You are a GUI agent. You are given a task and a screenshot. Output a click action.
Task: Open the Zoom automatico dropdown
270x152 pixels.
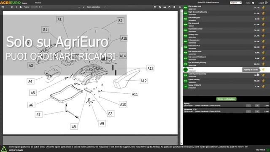96,7
